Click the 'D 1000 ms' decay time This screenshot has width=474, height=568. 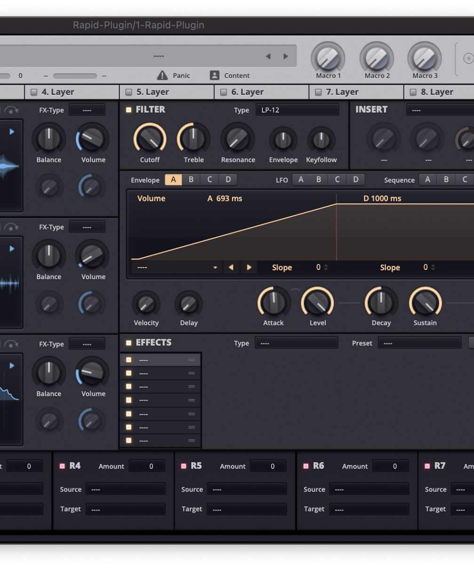pos(382,198)
